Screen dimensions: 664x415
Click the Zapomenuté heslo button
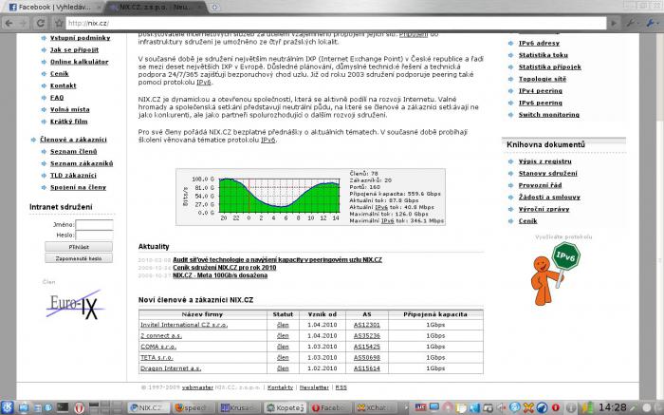coord(79,258)
